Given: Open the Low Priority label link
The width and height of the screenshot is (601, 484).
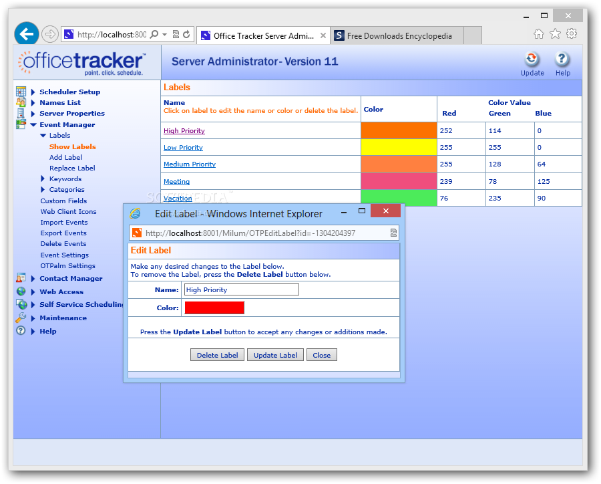Looking at the screenshot, I should point(183,147).
